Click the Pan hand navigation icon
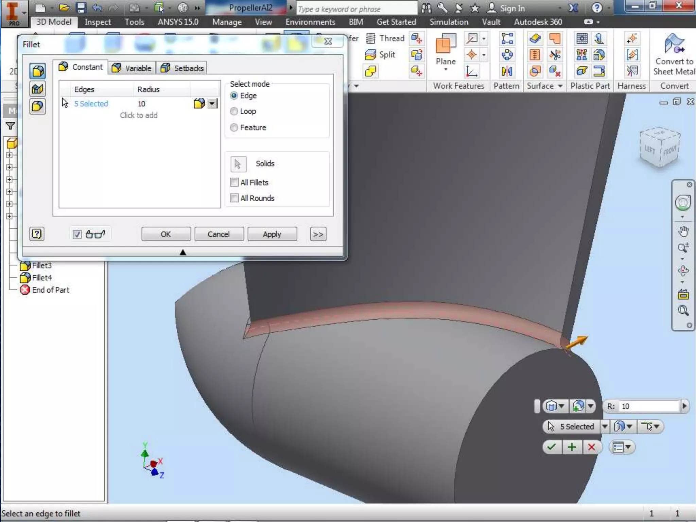696x522 pixels. tap(683, 231)
